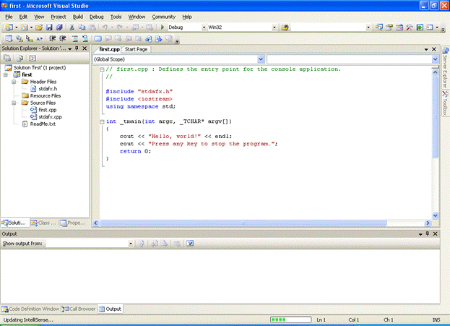Click the editor scroll down arrow
Screen dimensions: 450x326
[435, 215]
